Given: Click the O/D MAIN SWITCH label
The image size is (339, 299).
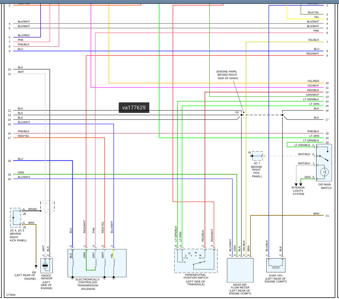Looking at the screenshot, I should point(325,186).
